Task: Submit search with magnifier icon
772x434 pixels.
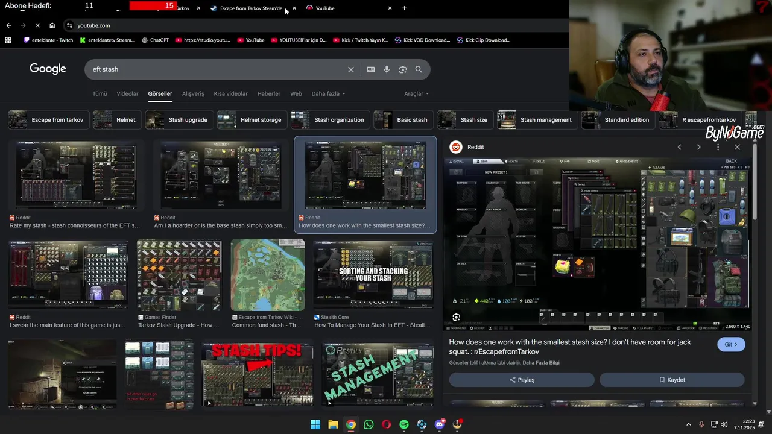Action: pos(419,69)
